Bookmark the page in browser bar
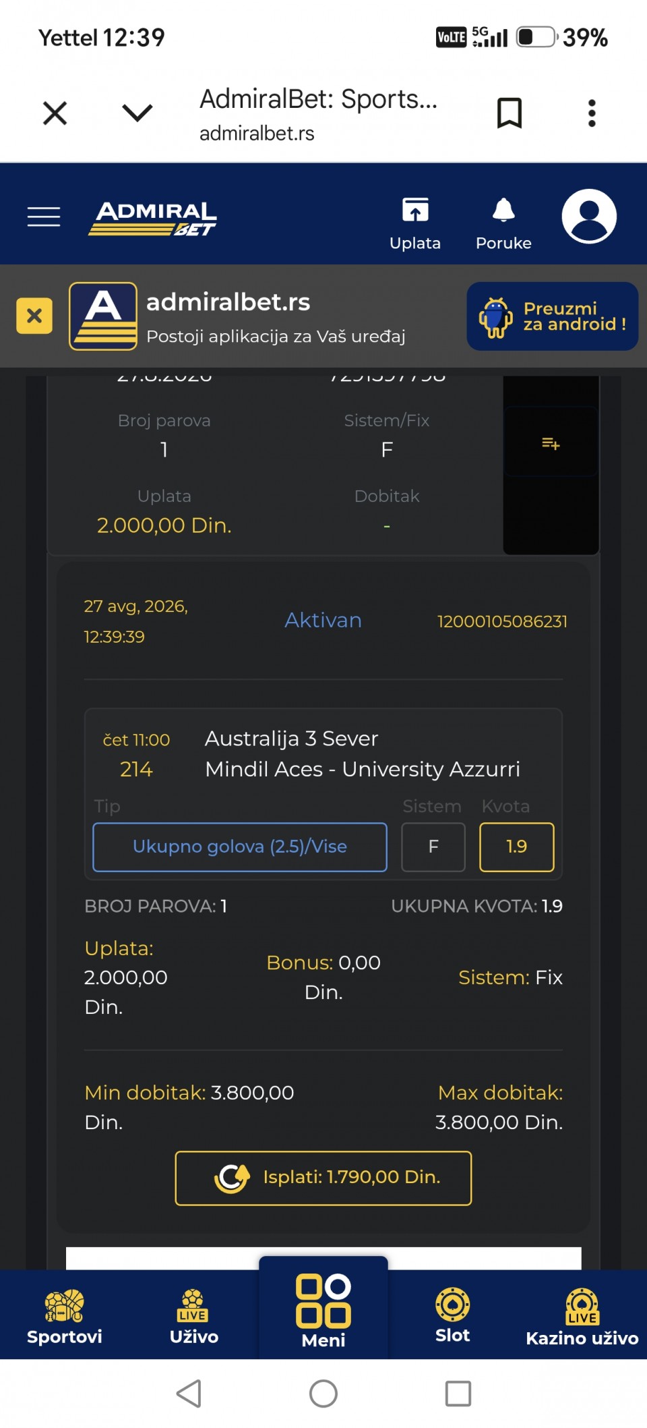 (510, 113)
